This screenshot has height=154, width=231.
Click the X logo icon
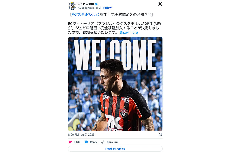160,4
